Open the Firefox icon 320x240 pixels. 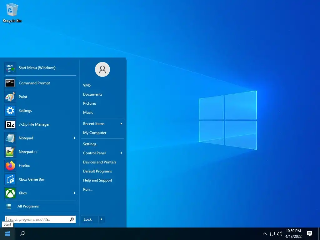pyautogui.click(x=10, y=166)
